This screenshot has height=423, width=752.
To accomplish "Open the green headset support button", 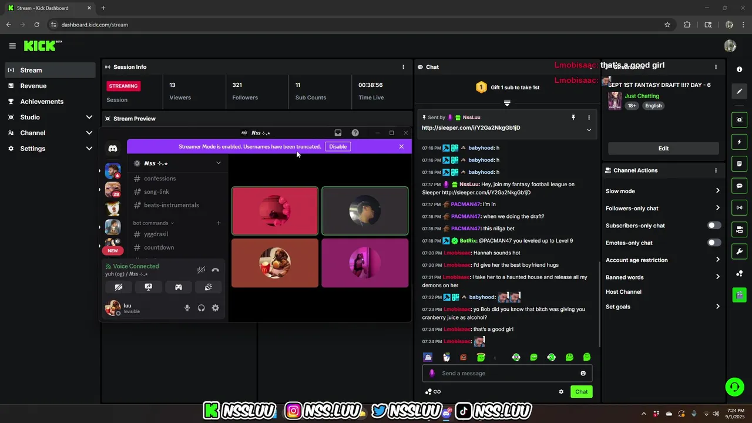I will pyautogui.click(x=734, y=387).
